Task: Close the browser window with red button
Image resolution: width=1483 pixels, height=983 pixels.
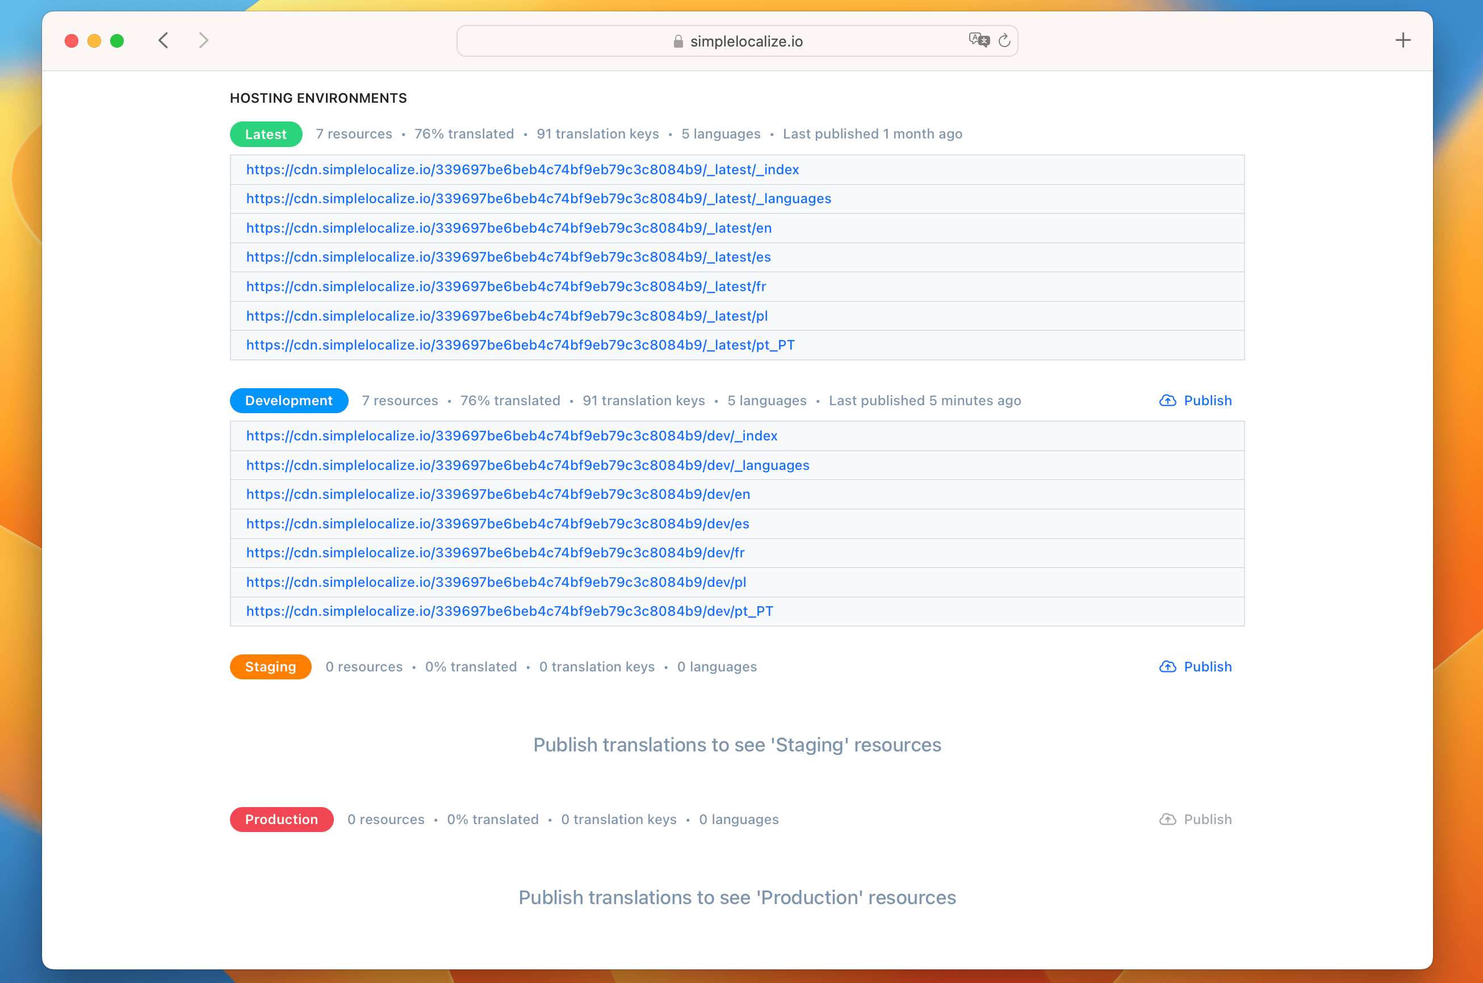Action: click(x=72, y=41)
